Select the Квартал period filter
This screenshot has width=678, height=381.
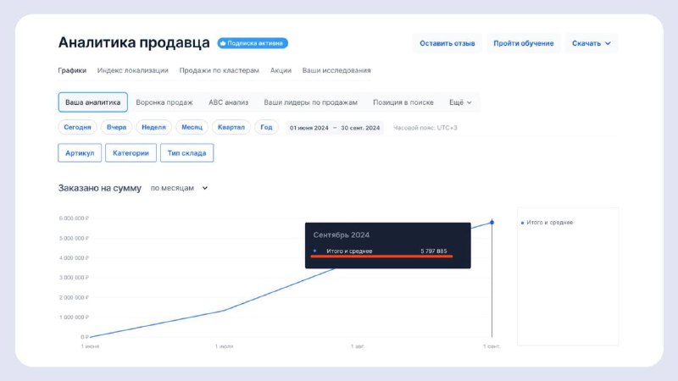tap(231, 127)
